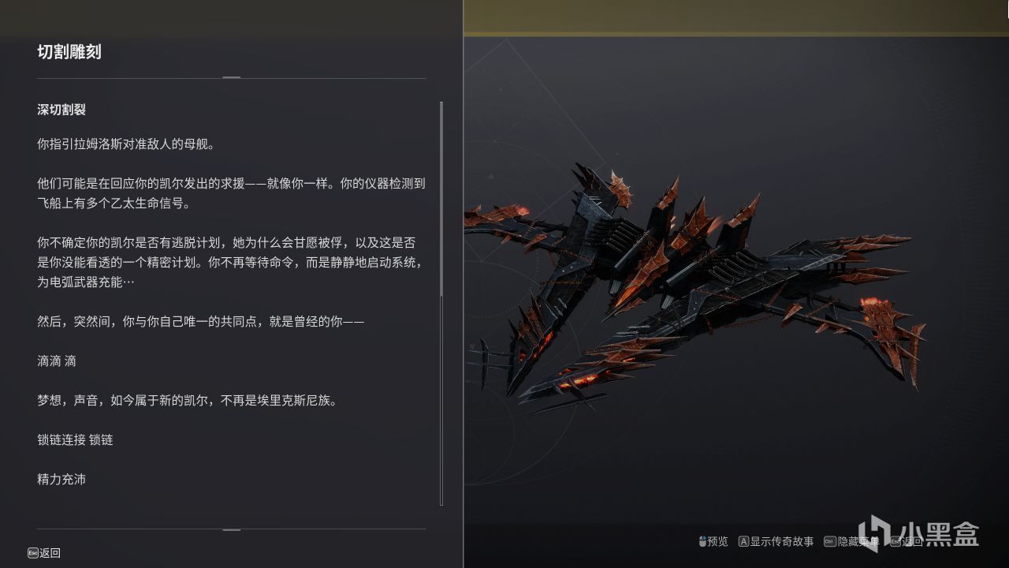Click 预览 to preview the ship

(717, 541)
